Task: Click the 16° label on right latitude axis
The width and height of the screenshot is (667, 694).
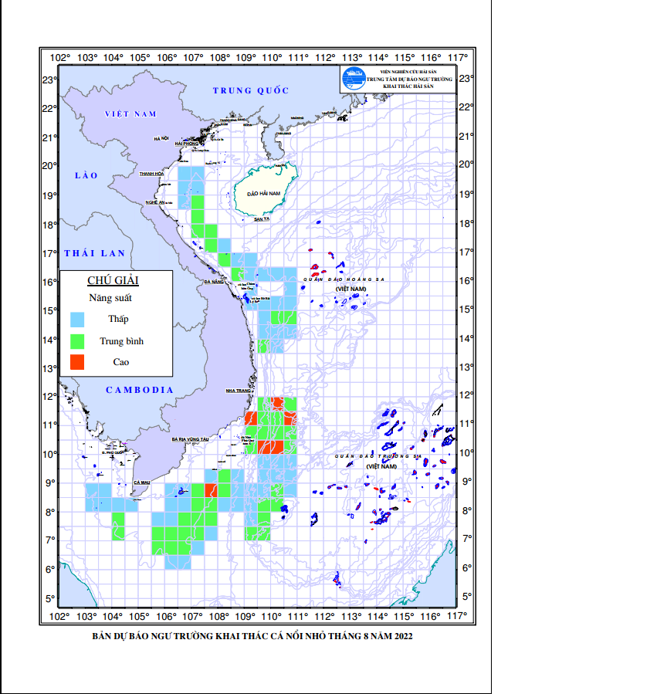Action: pos(466,280)
